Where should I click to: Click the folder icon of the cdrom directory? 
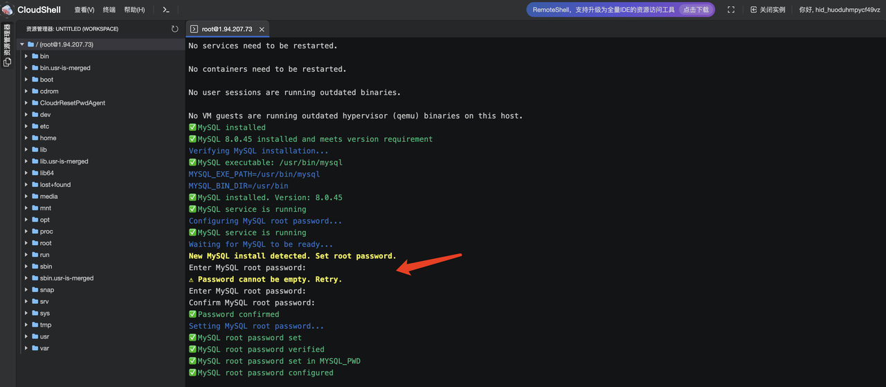tap(35, 91)
